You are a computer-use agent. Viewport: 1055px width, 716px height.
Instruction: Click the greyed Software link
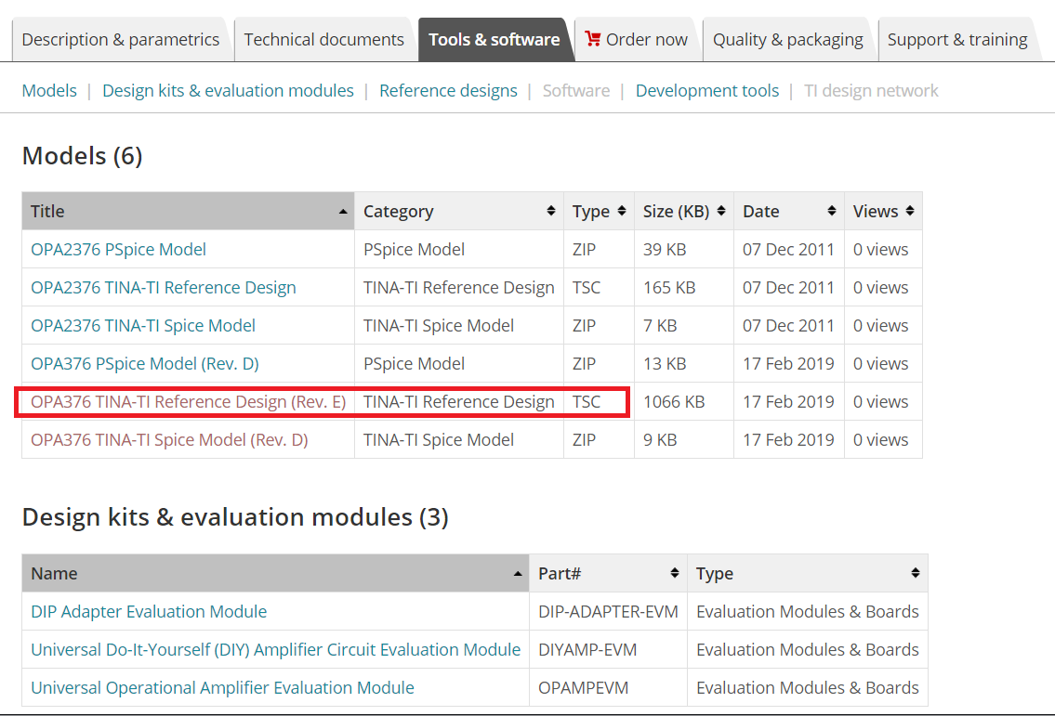[x=576, y=91]
